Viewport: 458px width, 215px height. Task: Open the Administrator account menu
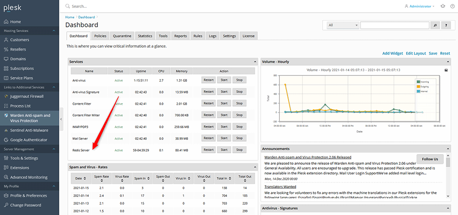tap(420, 6)
